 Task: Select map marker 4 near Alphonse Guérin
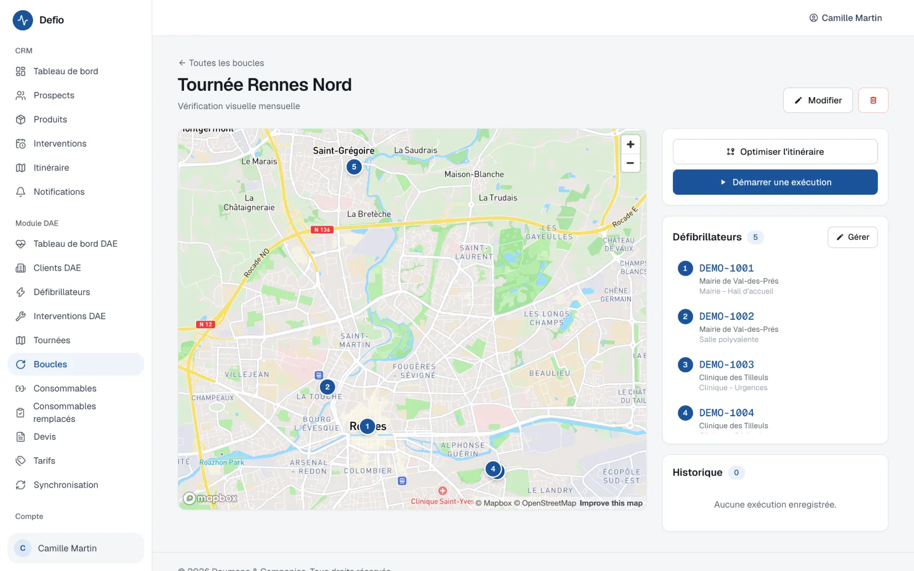pyautogui.click(x=493, y=469)
